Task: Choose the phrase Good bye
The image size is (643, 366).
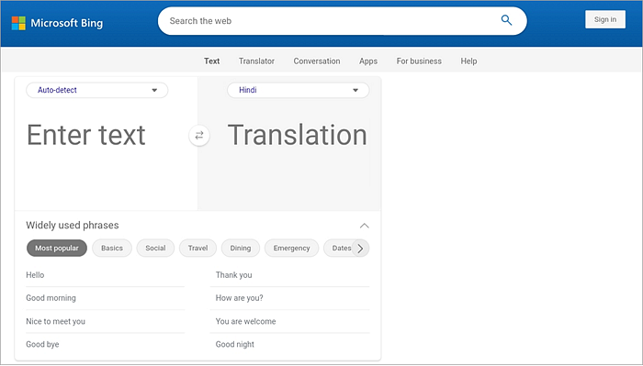Action: coord(106,344)
